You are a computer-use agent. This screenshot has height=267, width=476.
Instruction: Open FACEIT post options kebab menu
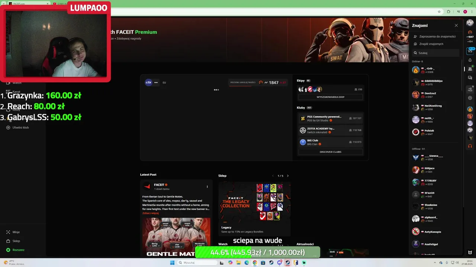(207, 187)
